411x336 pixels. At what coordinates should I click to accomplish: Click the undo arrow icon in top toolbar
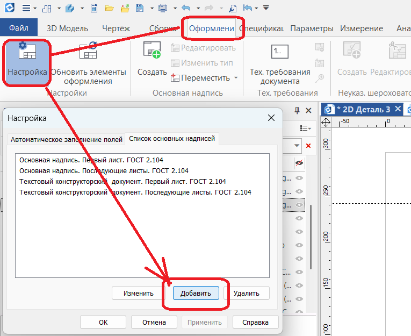[x=186, y=8]
